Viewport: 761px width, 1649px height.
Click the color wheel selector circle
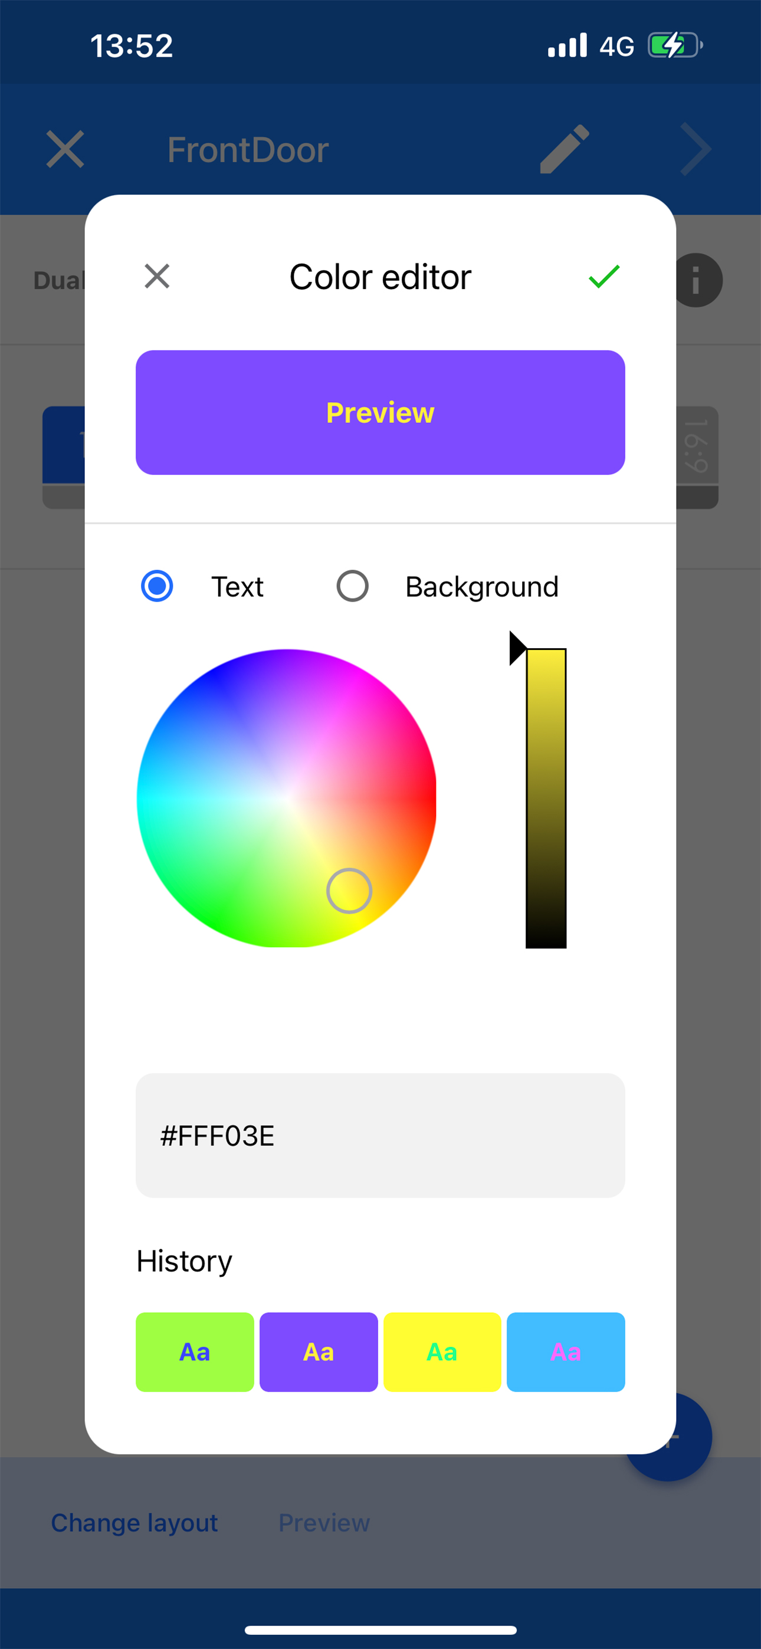point(349,891)
